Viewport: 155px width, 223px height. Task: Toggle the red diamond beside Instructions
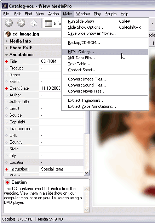[x=6, y=169]
